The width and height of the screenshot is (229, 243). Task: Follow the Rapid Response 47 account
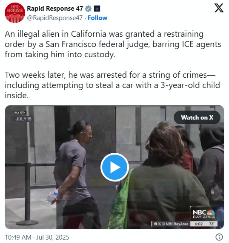97,18
